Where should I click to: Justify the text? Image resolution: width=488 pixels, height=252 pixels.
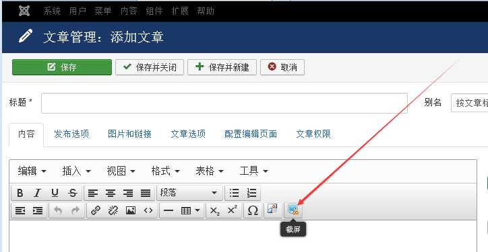pos(146,193)
